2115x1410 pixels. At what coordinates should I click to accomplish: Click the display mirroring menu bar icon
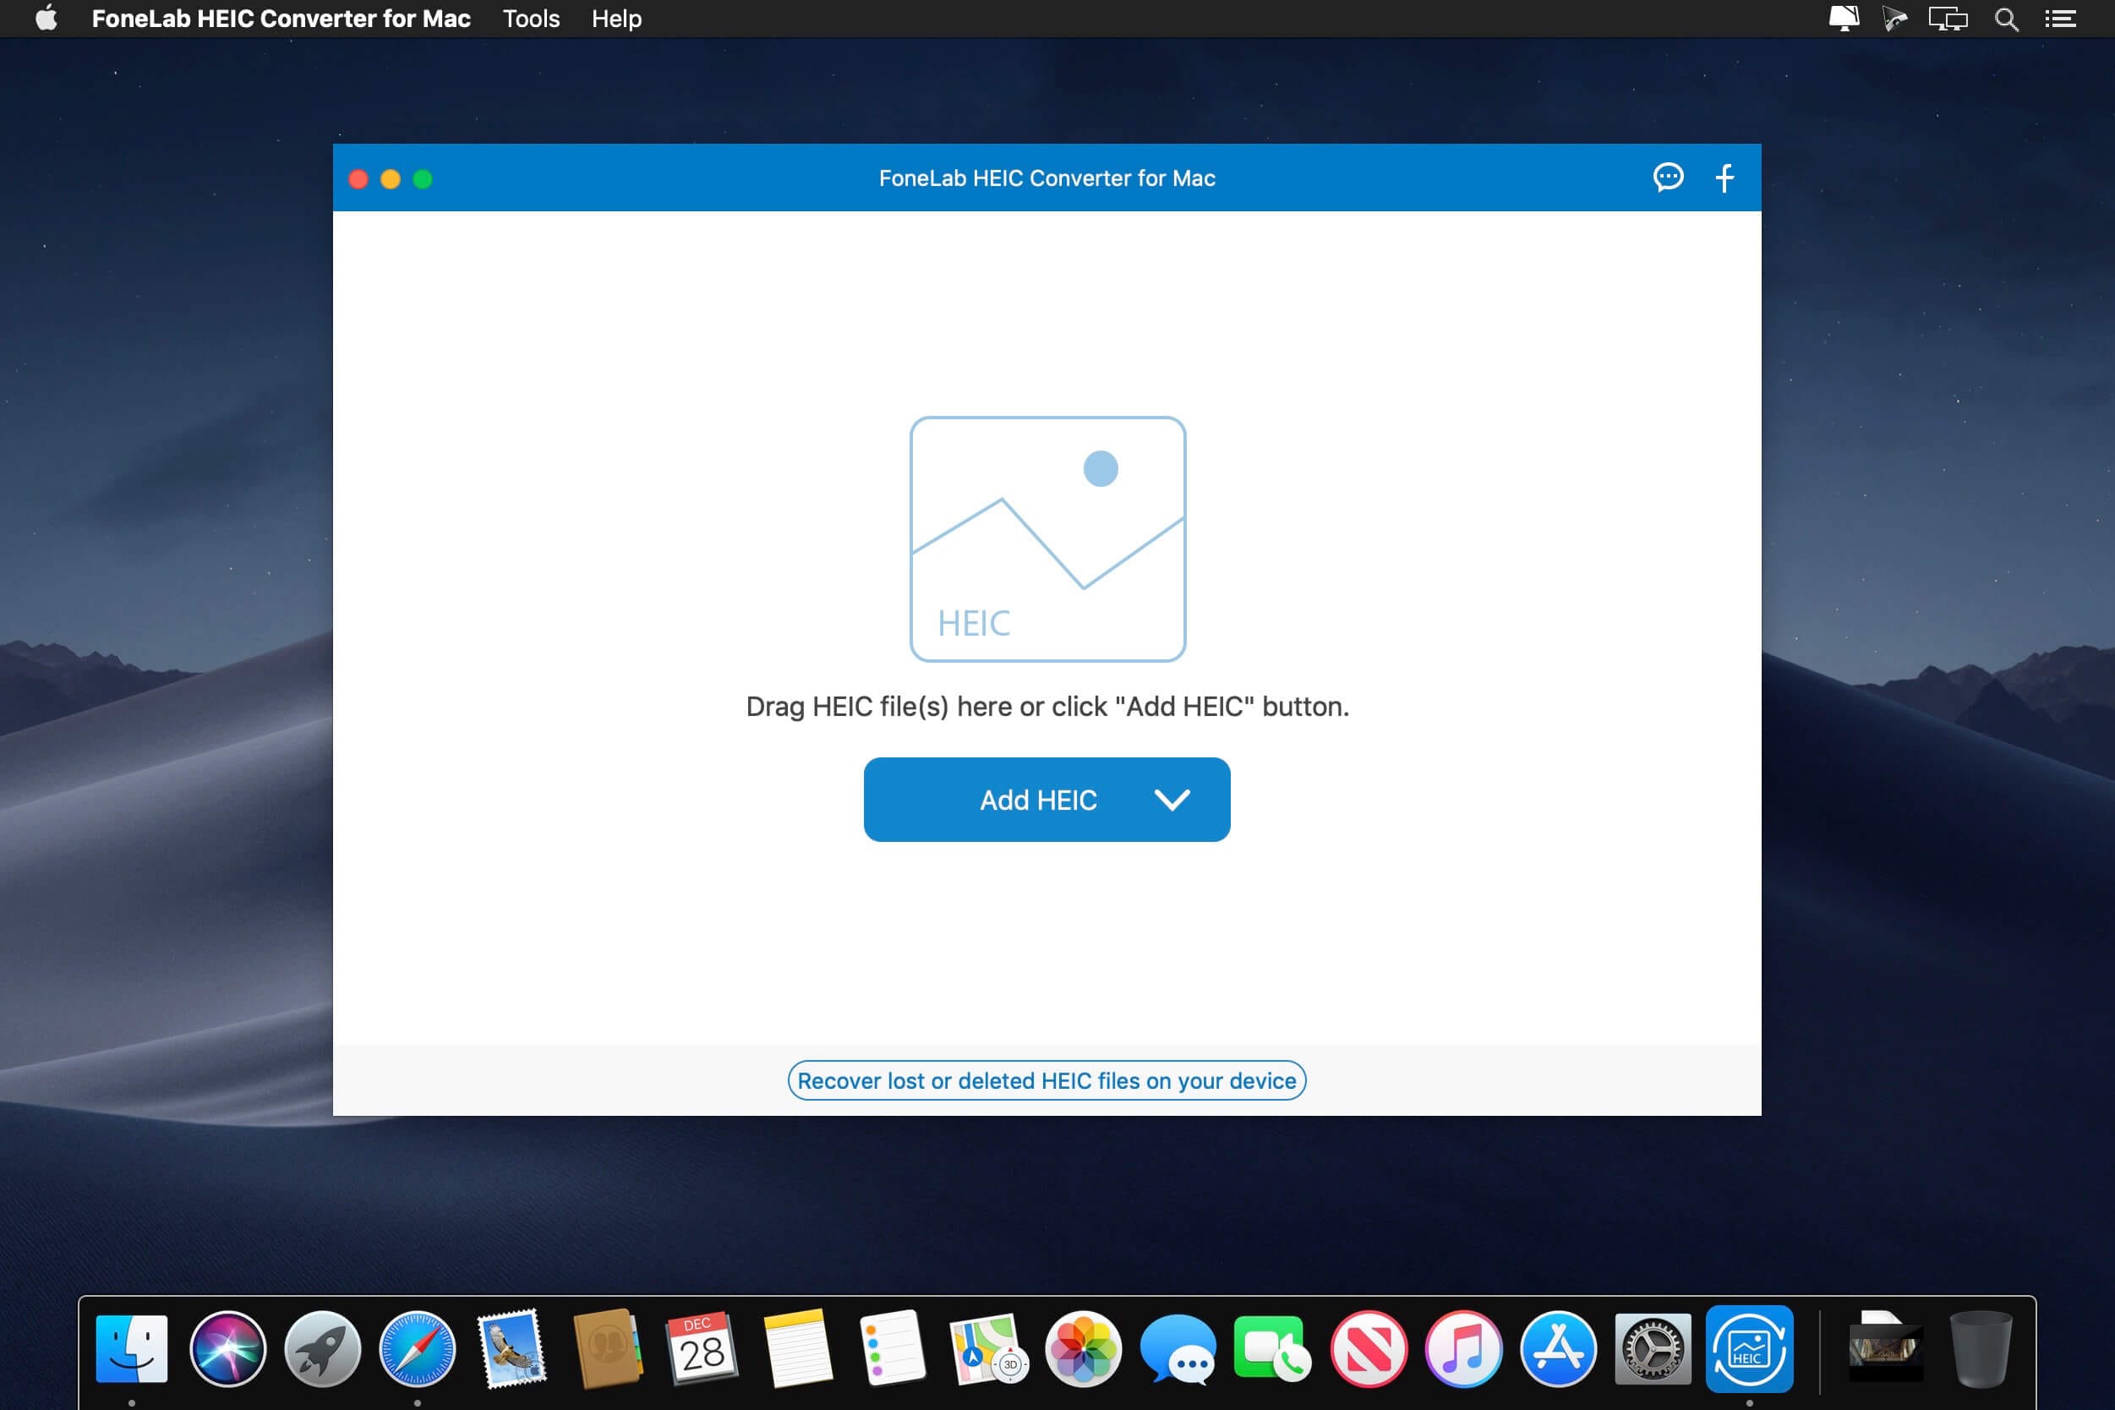(1947, 19)
